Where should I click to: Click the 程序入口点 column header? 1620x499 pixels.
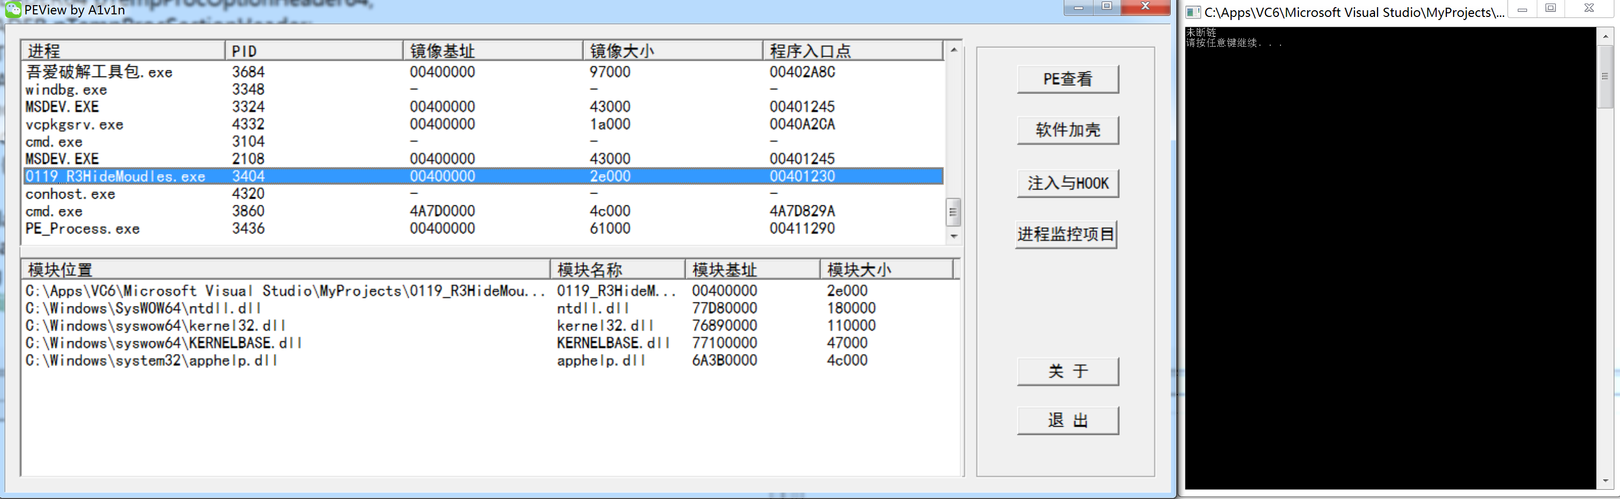click(852, 50)
